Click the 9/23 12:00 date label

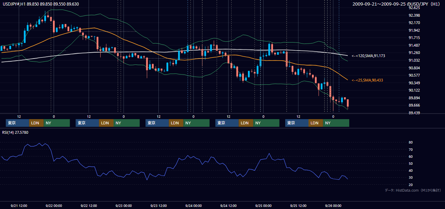coord(158,206)
